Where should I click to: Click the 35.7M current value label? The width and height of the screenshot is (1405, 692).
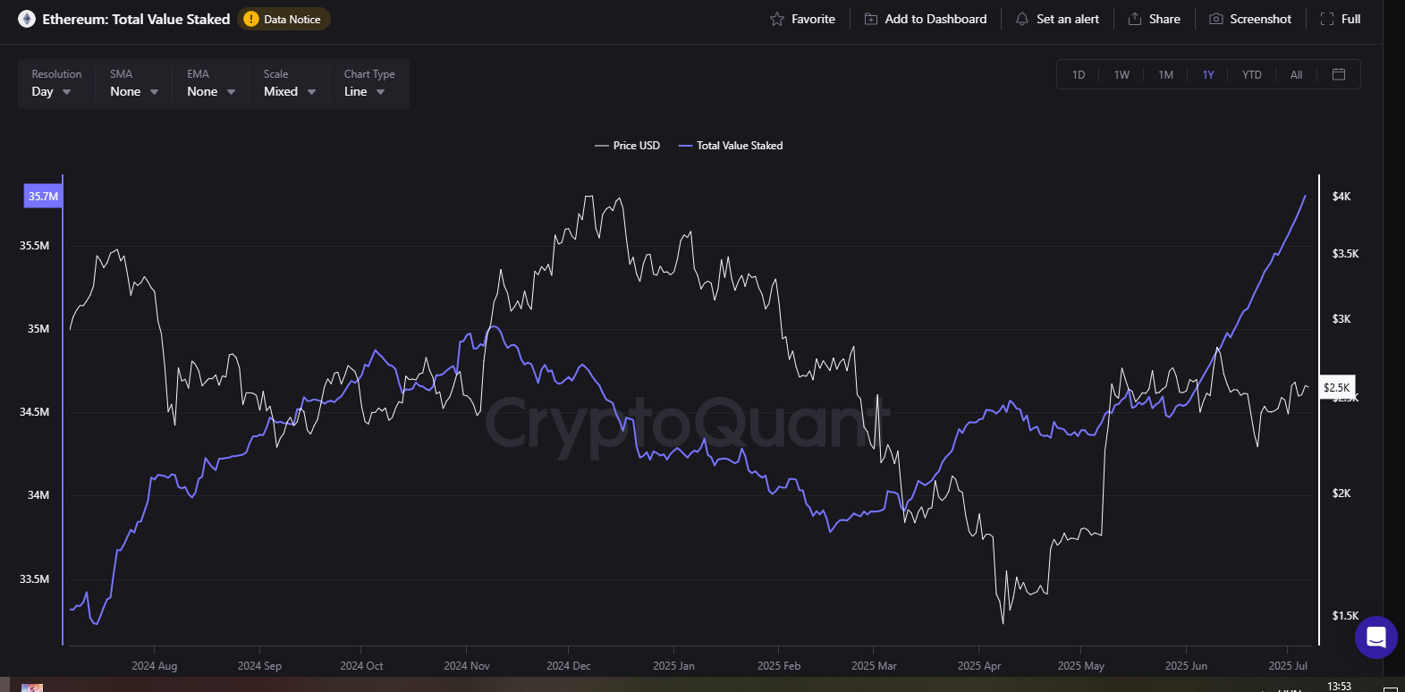coord(43,196)
